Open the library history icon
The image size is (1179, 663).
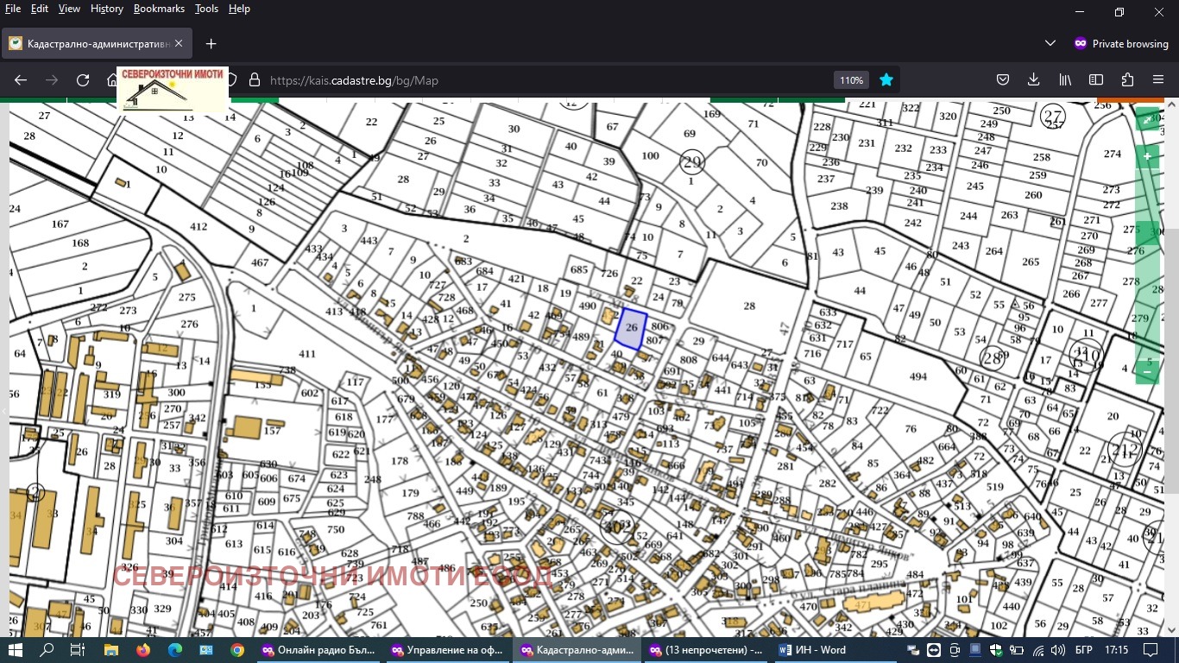coord(1065,80)
